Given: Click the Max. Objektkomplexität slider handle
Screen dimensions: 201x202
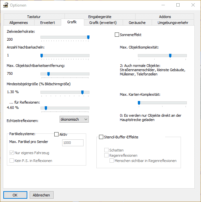Looking at the screenshot, I should tap(170, 55).
